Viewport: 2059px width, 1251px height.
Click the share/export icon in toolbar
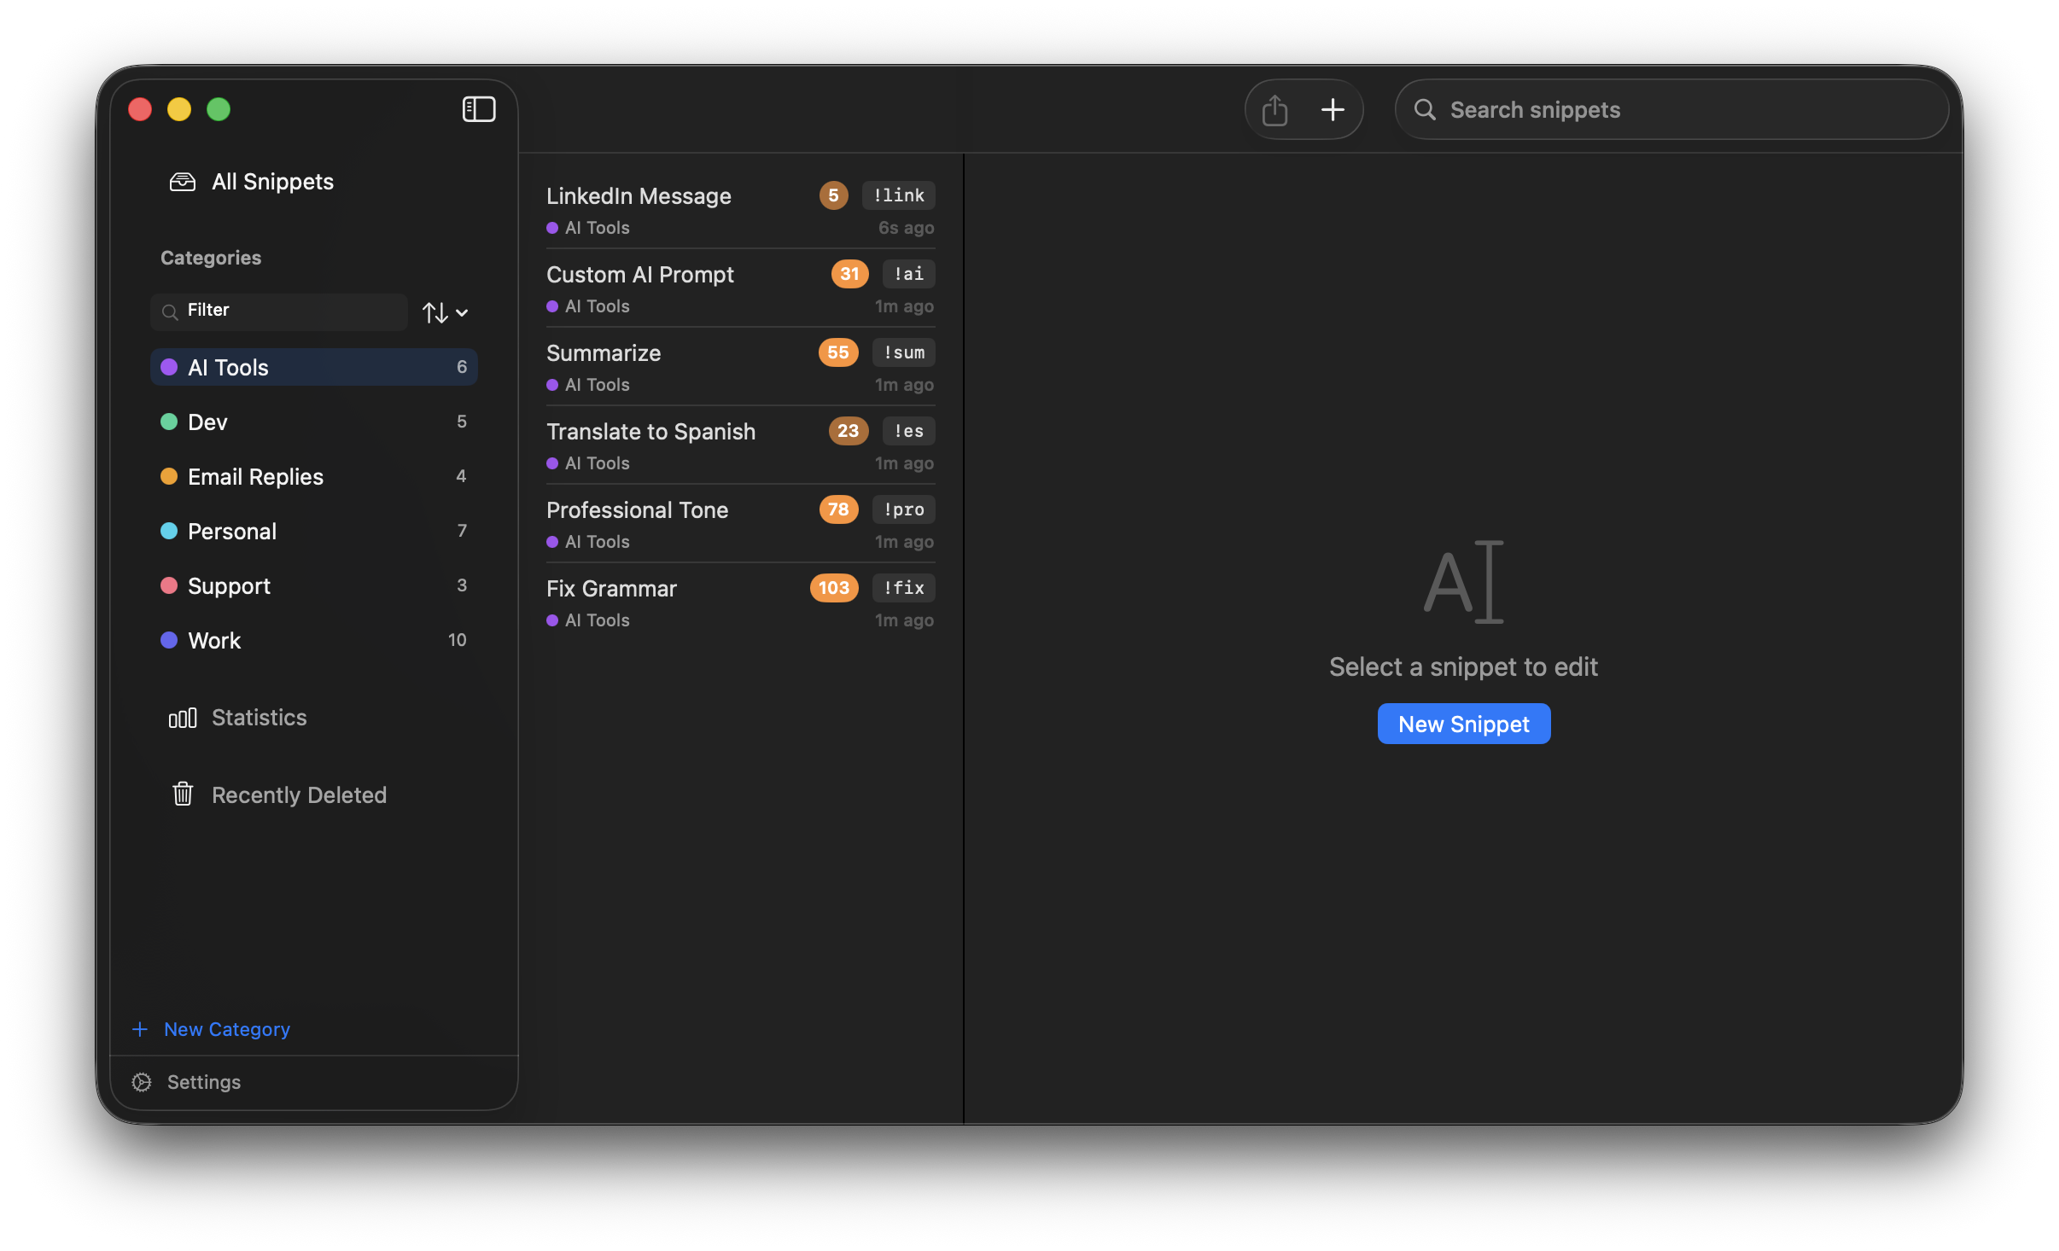point(1274,109)
